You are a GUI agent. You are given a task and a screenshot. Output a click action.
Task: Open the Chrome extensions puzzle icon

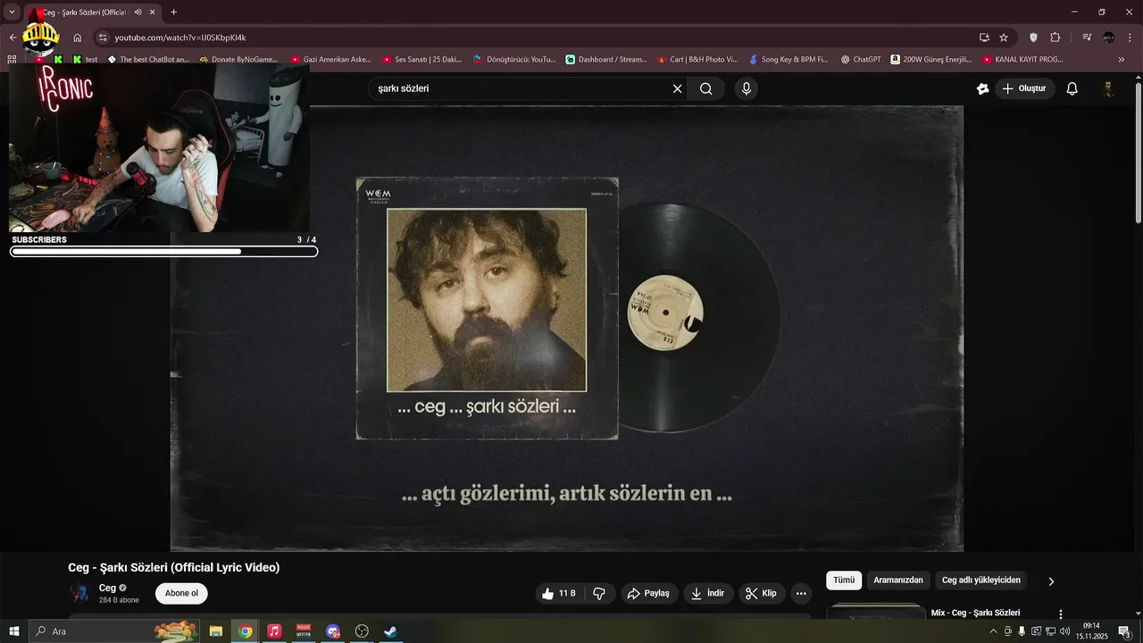(1055, 38)
